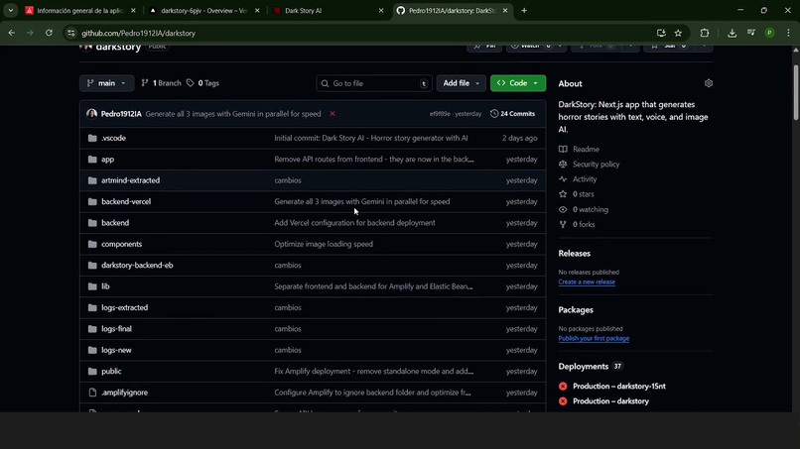
Task: Click the red failed check X icon
Action: pos(333,114)
